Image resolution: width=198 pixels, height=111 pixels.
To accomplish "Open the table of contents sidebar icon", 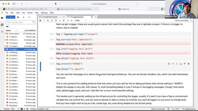I will [2, 31].
